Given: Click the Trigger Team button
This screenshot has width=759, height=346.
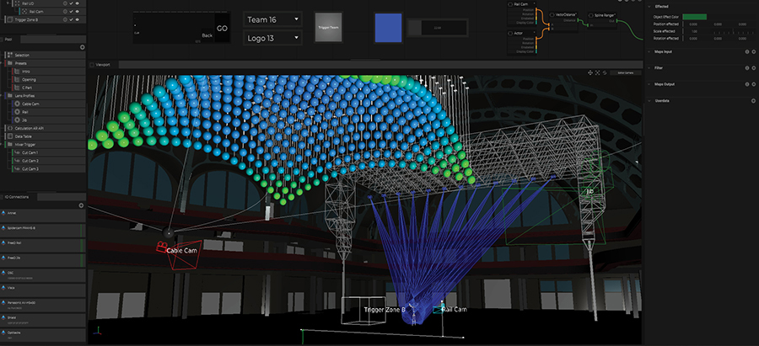Looking at the screenshot, I should point(330,26).
